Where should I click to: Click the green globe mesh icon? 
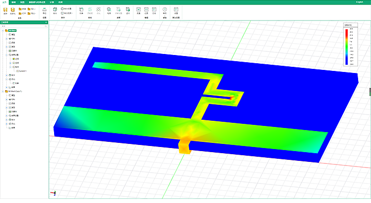[x=55, y=9]
